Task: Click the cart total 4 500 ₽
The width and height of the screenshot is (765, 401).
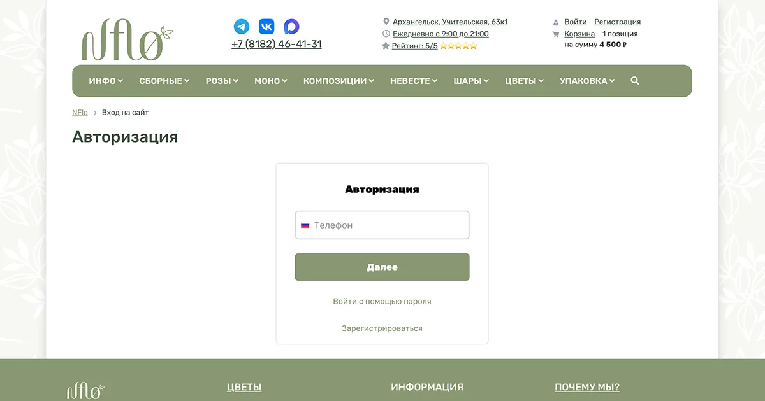Action: pyautogui.click(x=613, y=45)
